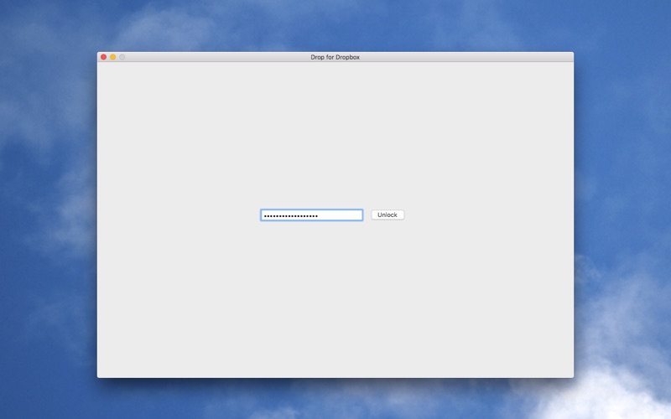
Task: Close the Drop for Dropbox window
Action: click(x=103, y=57)
